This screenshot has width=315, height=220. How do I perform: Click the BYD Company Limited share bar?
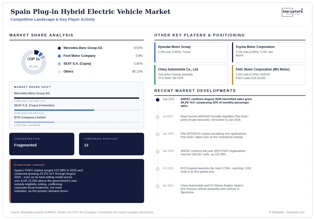click(x=77, y=122)
